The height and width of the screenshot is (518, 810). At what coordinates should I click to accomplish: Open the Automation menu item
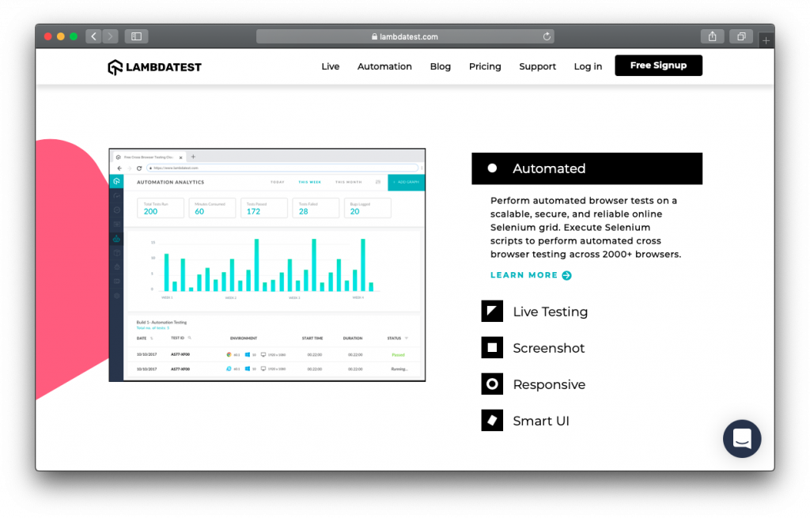[384, 66]
